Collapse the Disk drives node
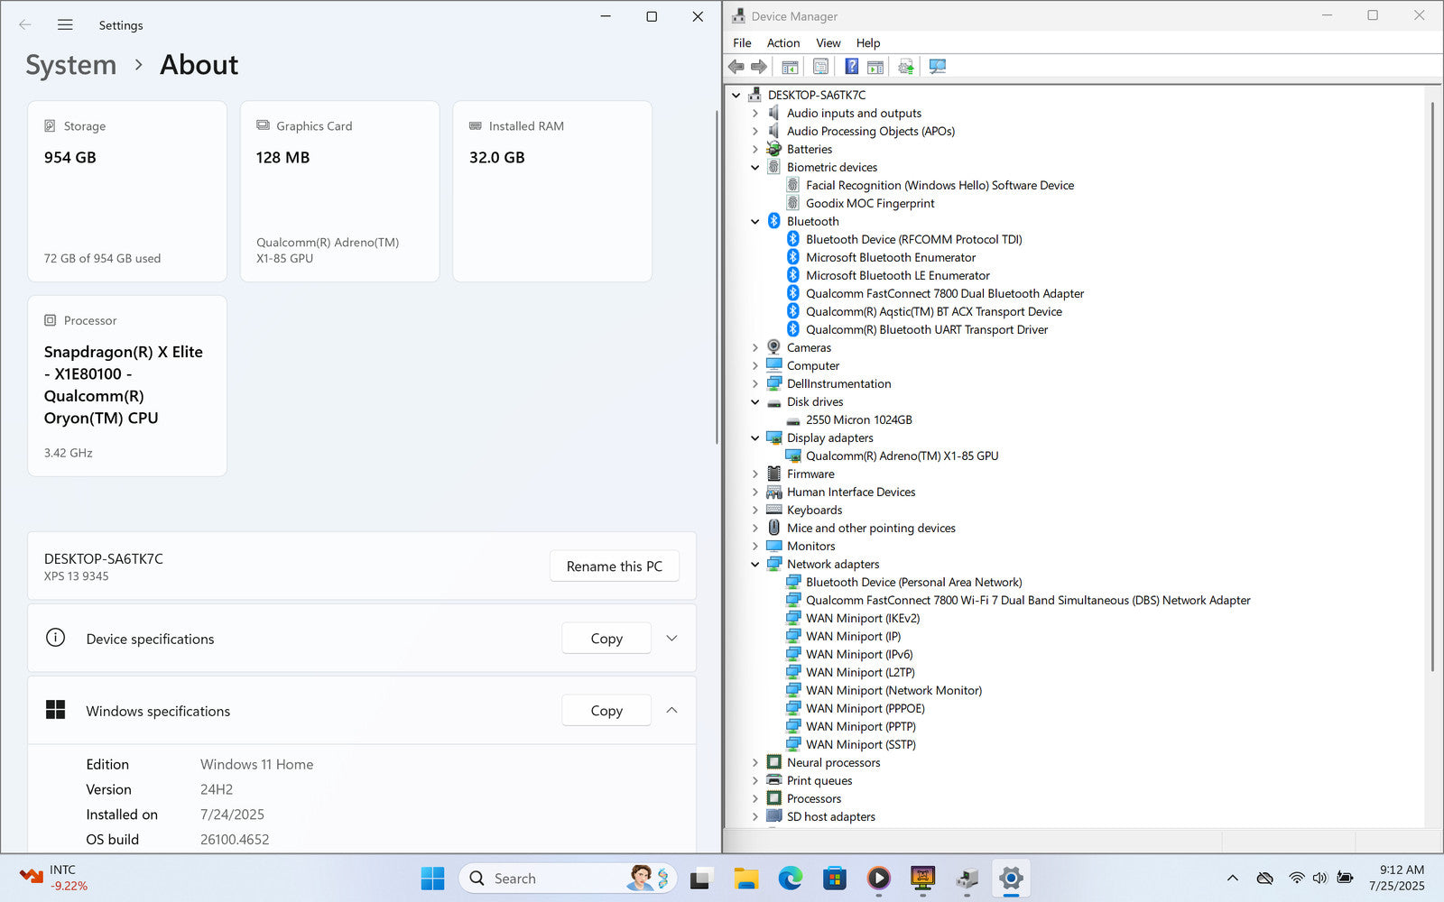1444x902 pixels. (x=755, y=402)
